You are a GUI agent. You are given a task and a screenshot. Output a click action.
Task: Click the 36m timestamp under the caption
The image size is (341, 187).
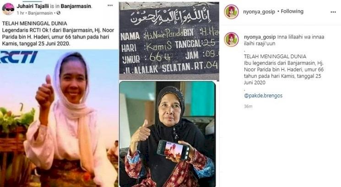[x=248, y=106]
